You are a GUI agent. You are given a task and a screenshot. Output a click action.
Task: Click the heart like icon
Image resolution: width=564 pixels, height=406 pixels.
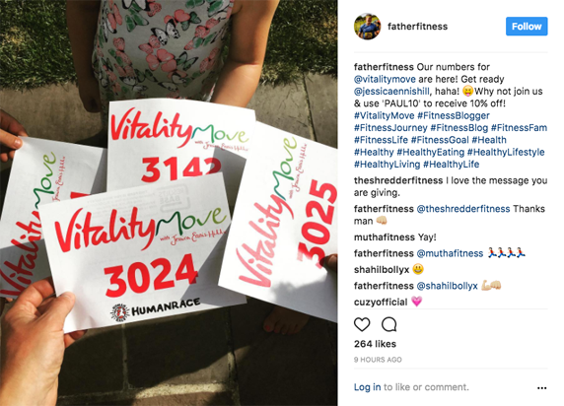coord(362,324)
